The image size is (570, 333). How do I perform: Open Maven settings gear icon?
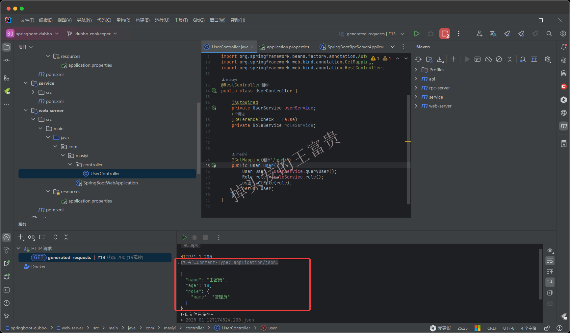click(548, 59)
